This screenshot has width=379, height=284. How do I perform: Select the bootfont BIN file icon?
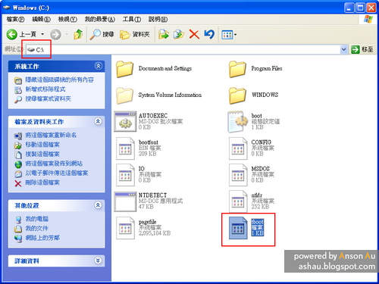point(125,148)
